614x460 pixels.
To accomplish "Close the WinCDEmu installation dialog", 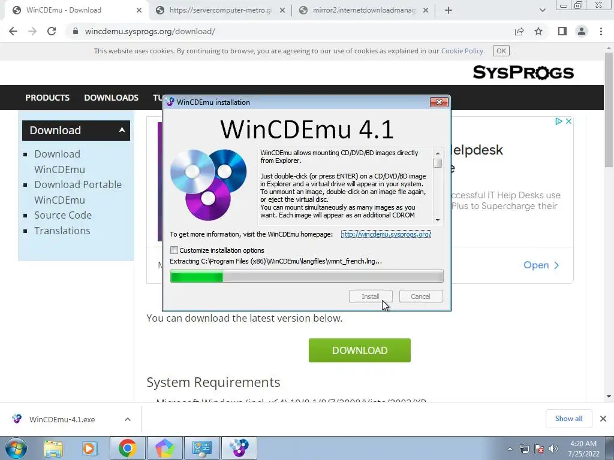I will pos(439,102).
